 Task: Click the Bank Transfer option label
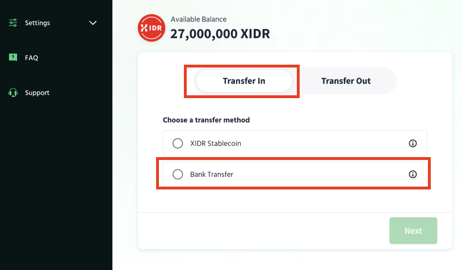click(x=212, y=174)
